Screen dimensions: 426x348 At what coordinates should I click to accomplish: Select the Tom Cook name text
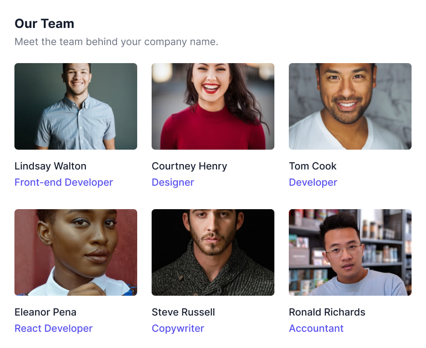(x=313, y=166)
